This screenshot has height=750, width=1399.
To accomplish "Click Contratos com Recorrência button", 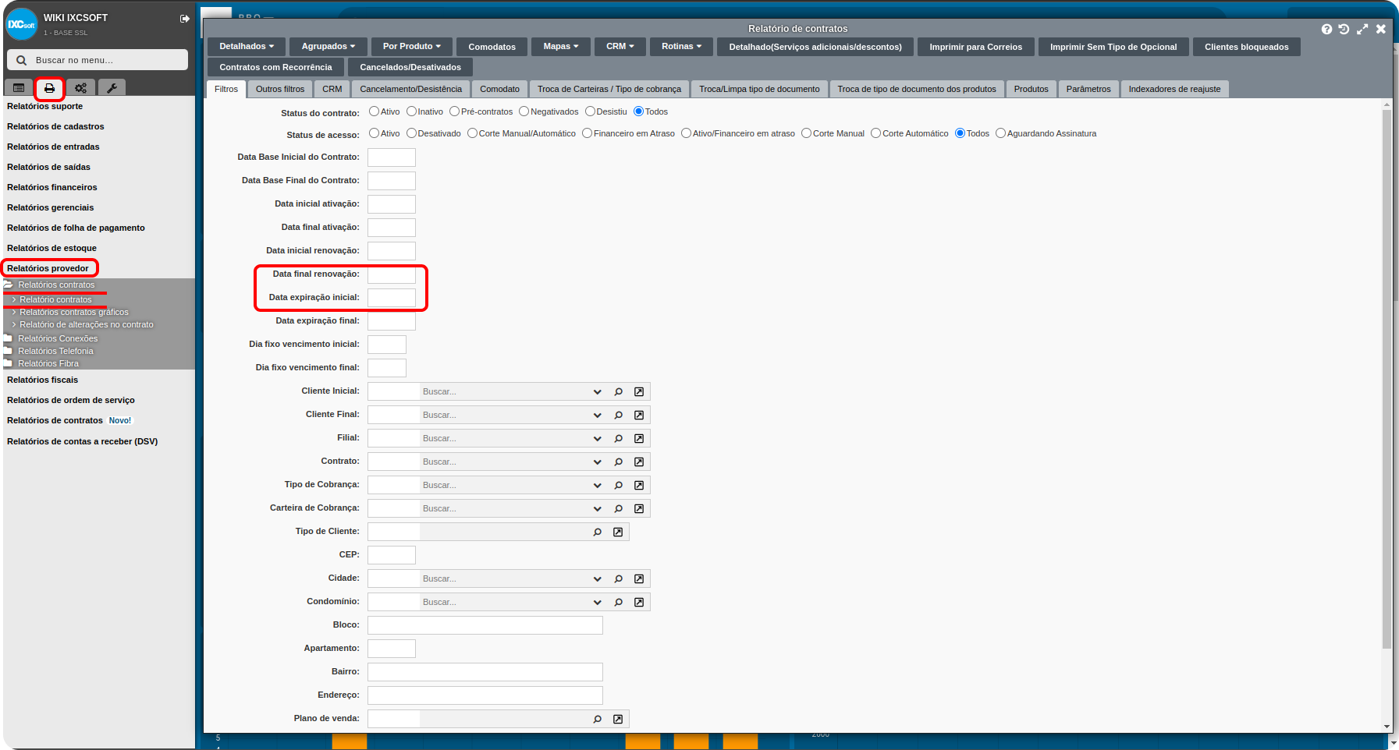I will pos(275,67).
